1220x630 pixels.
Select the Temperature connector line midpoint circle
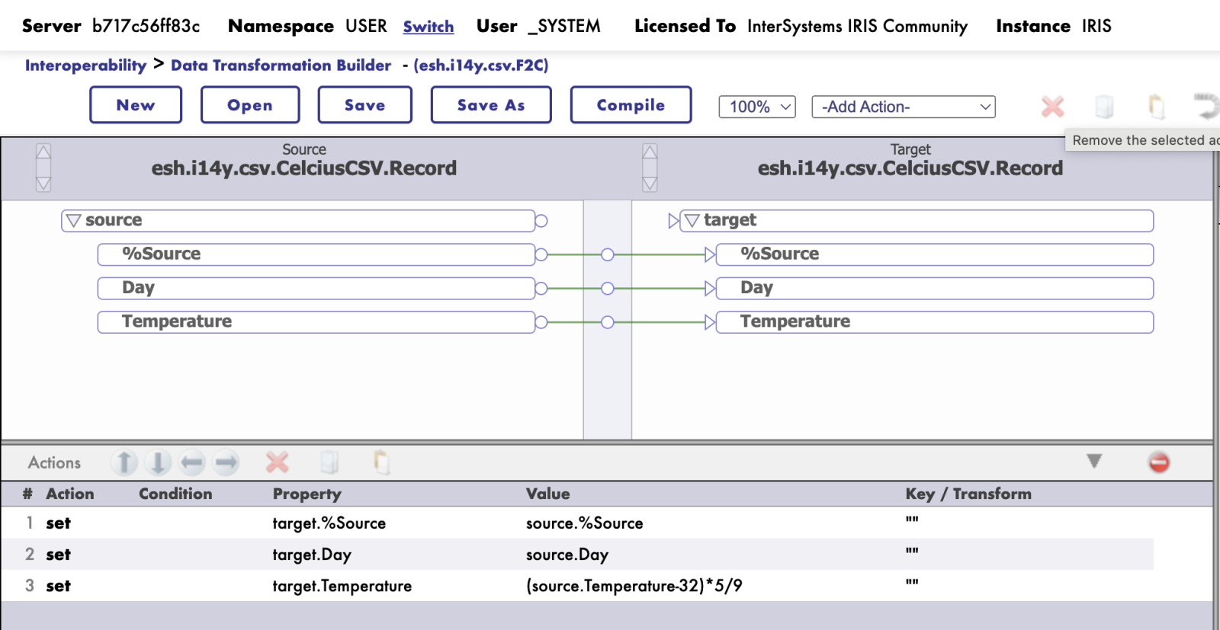pos(608,322)
